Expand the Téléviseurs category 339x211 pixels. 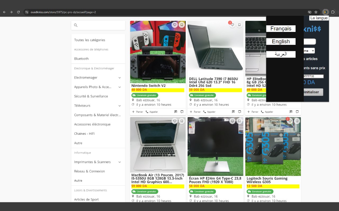pos(119,106)
